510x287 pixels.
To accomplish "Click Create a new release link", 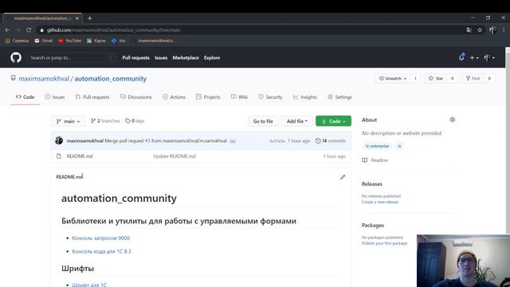I will 380,202.
